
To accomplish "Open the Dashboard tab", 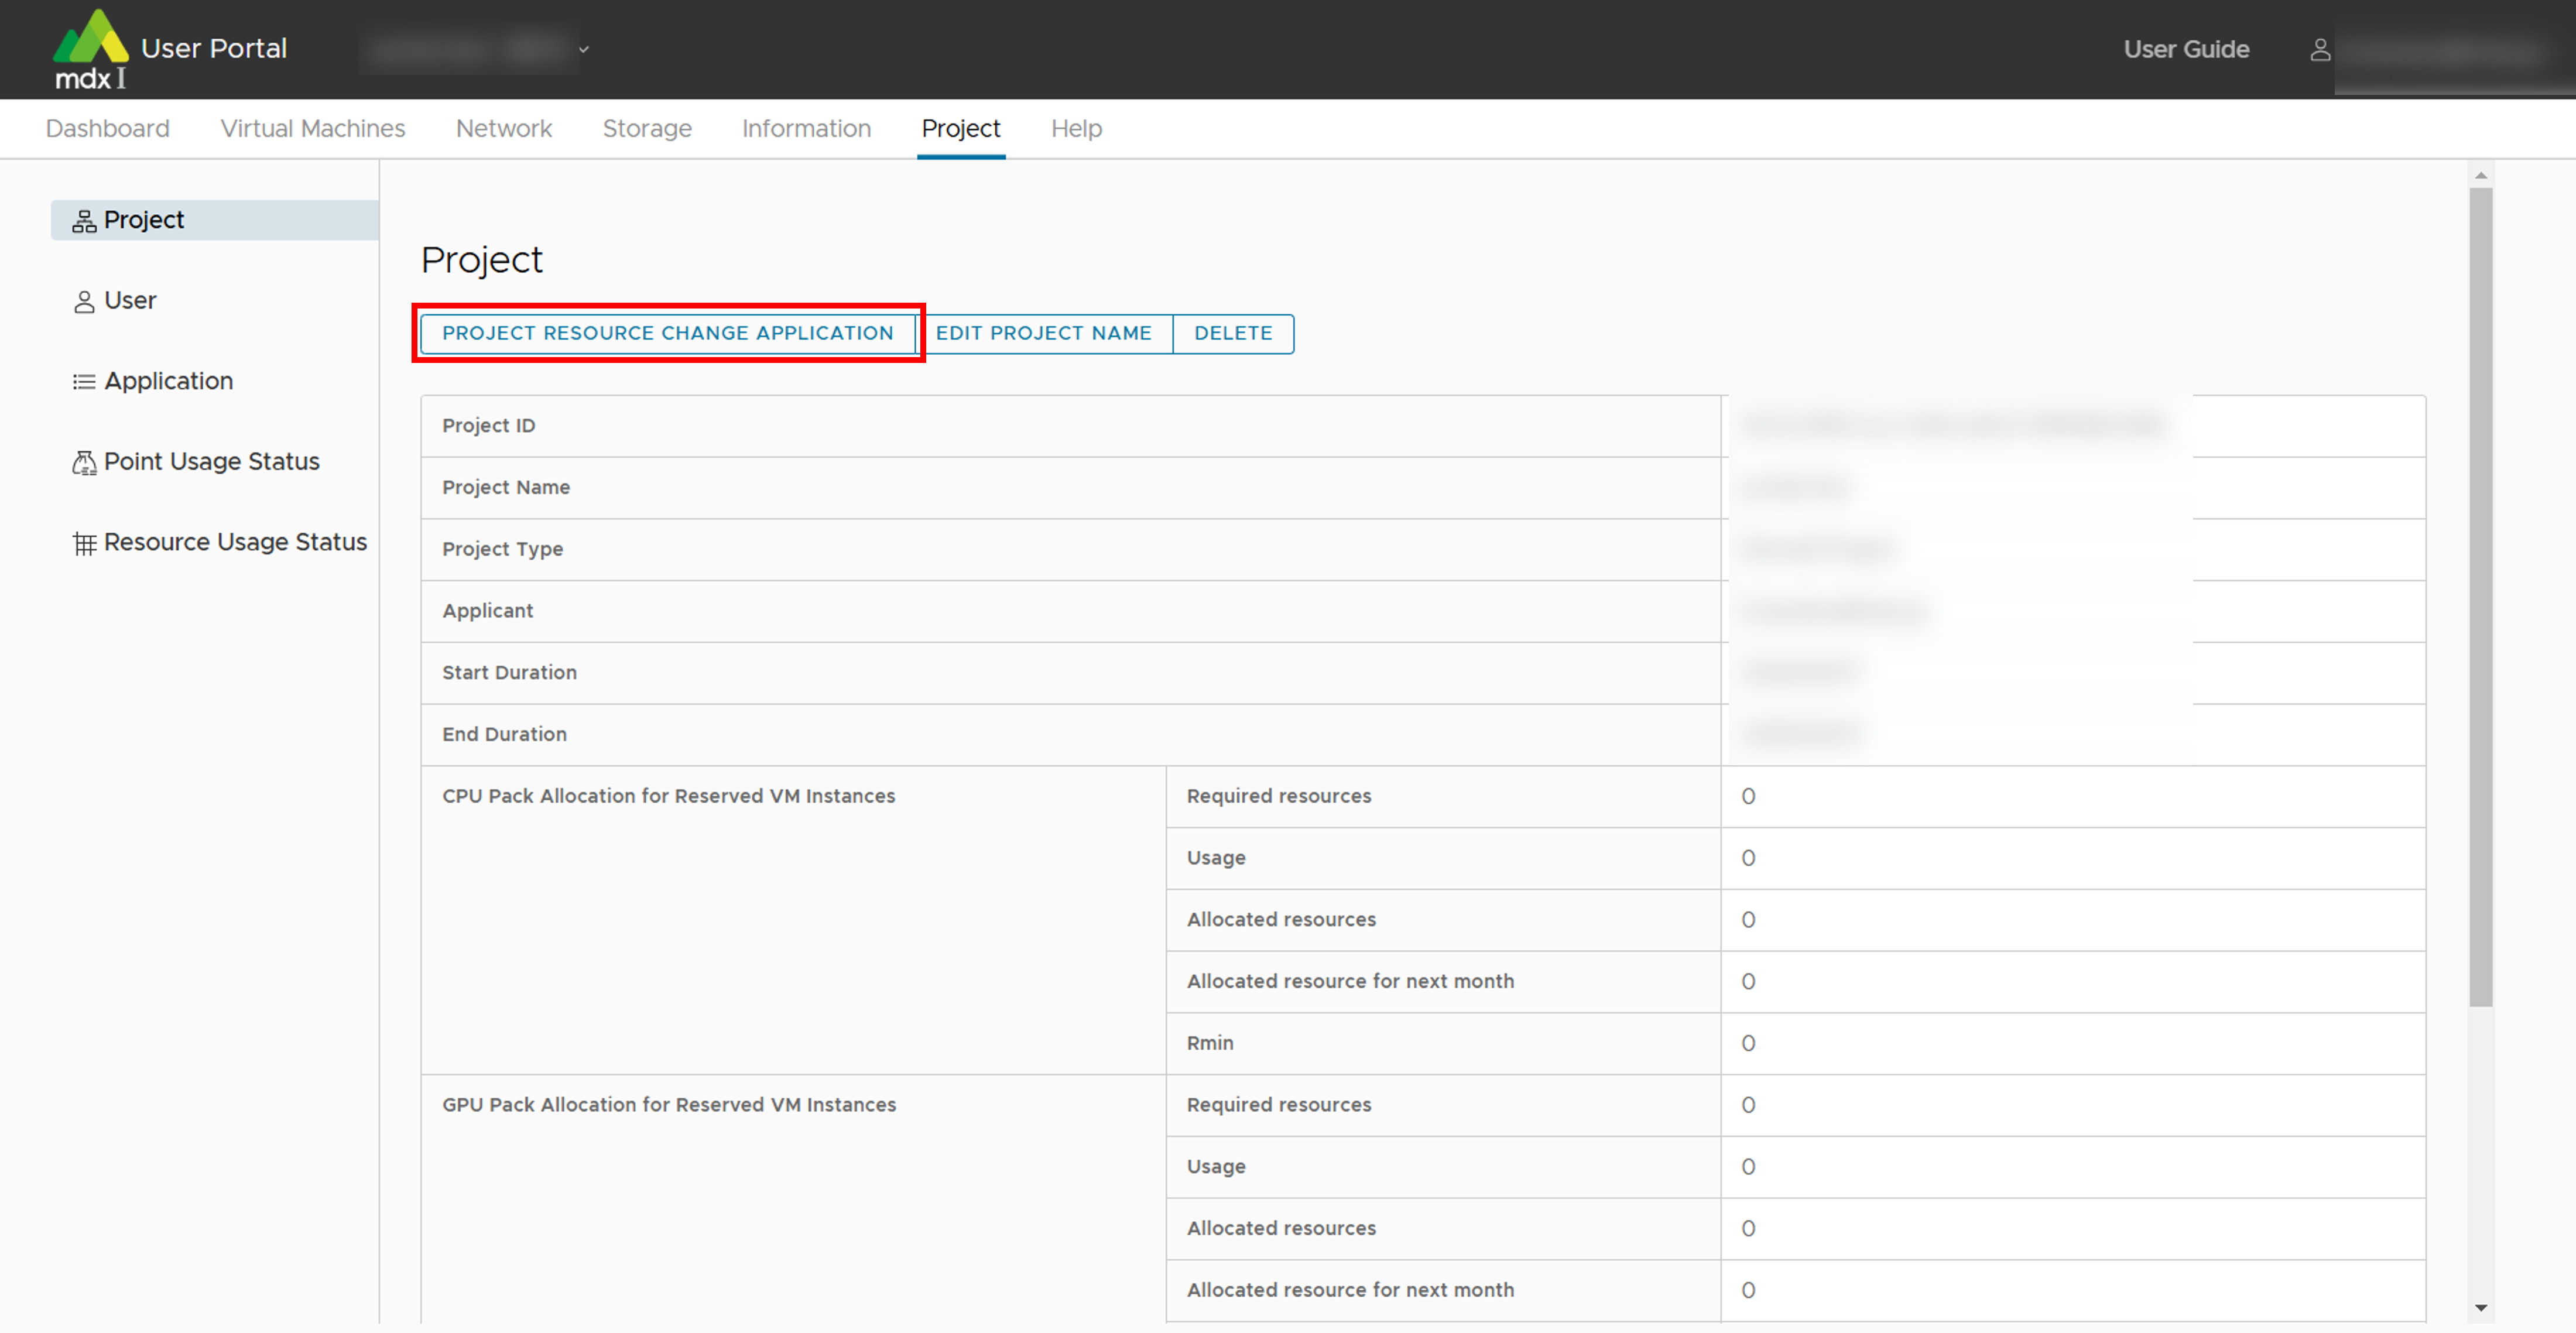I will (108, 129).
